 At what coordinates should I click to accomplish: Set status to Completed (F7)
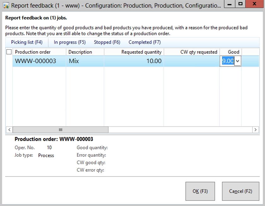coord(144,42)
